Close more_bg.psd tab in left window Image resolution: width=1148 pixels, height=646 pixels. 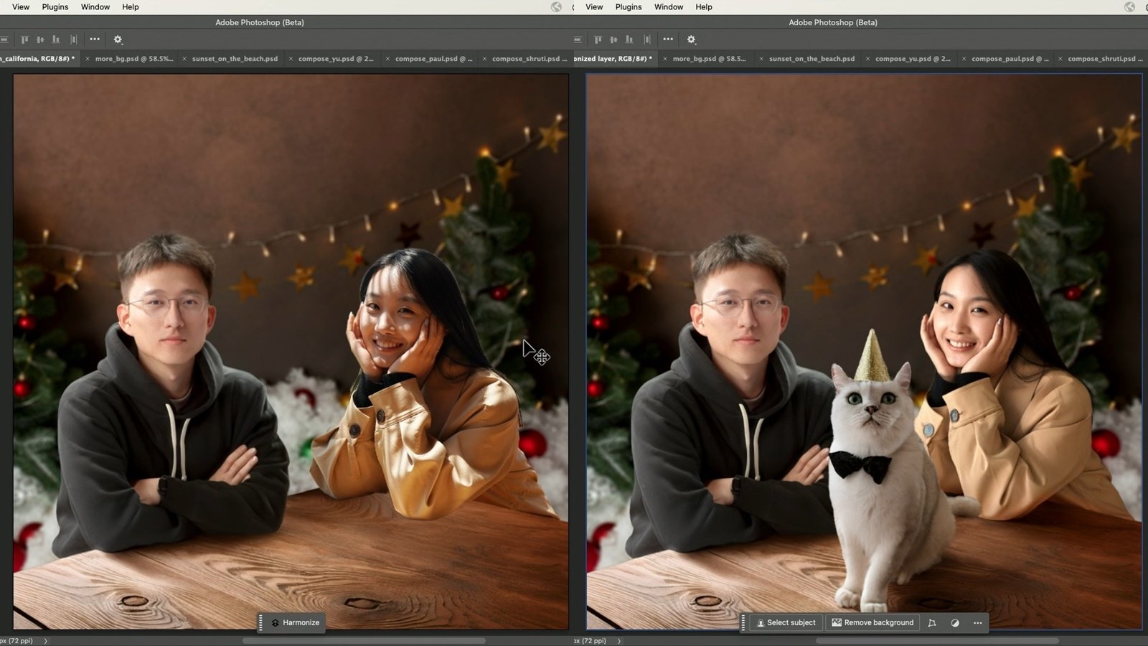click(x=88, y=59)
